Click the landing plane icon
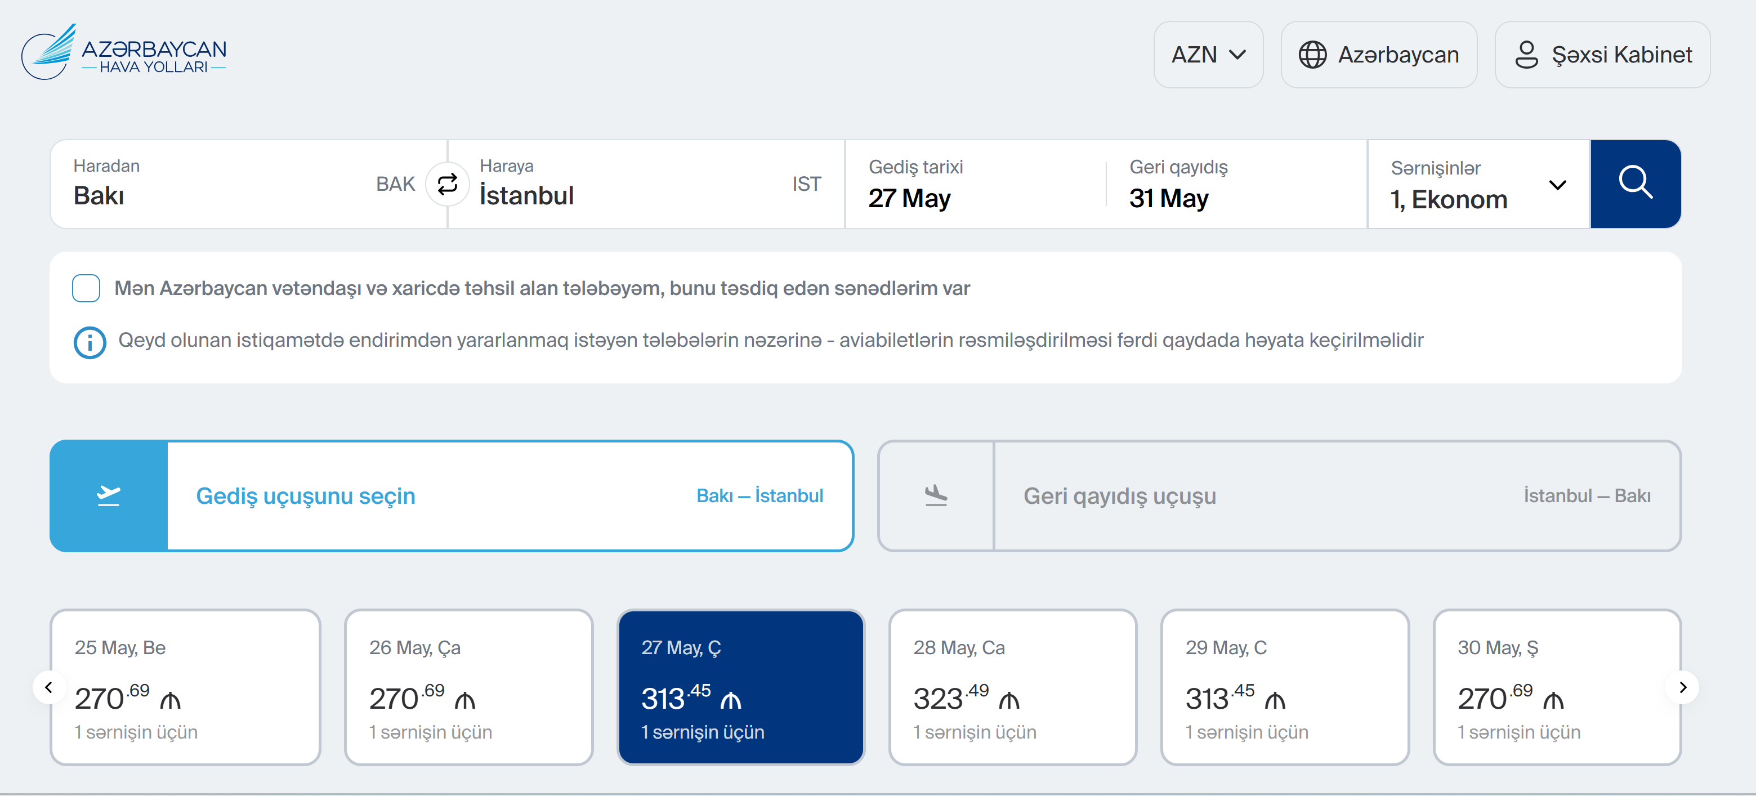This screenshot has height=796, width=1756. click(936, 495)
